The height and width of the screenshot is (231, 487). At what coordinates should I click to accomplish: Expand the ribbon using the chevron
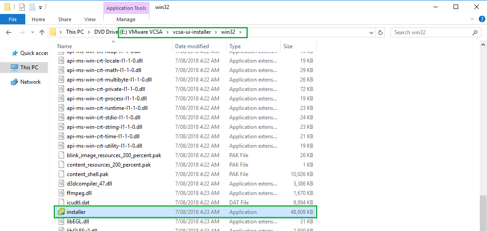(x=472, y=19)
